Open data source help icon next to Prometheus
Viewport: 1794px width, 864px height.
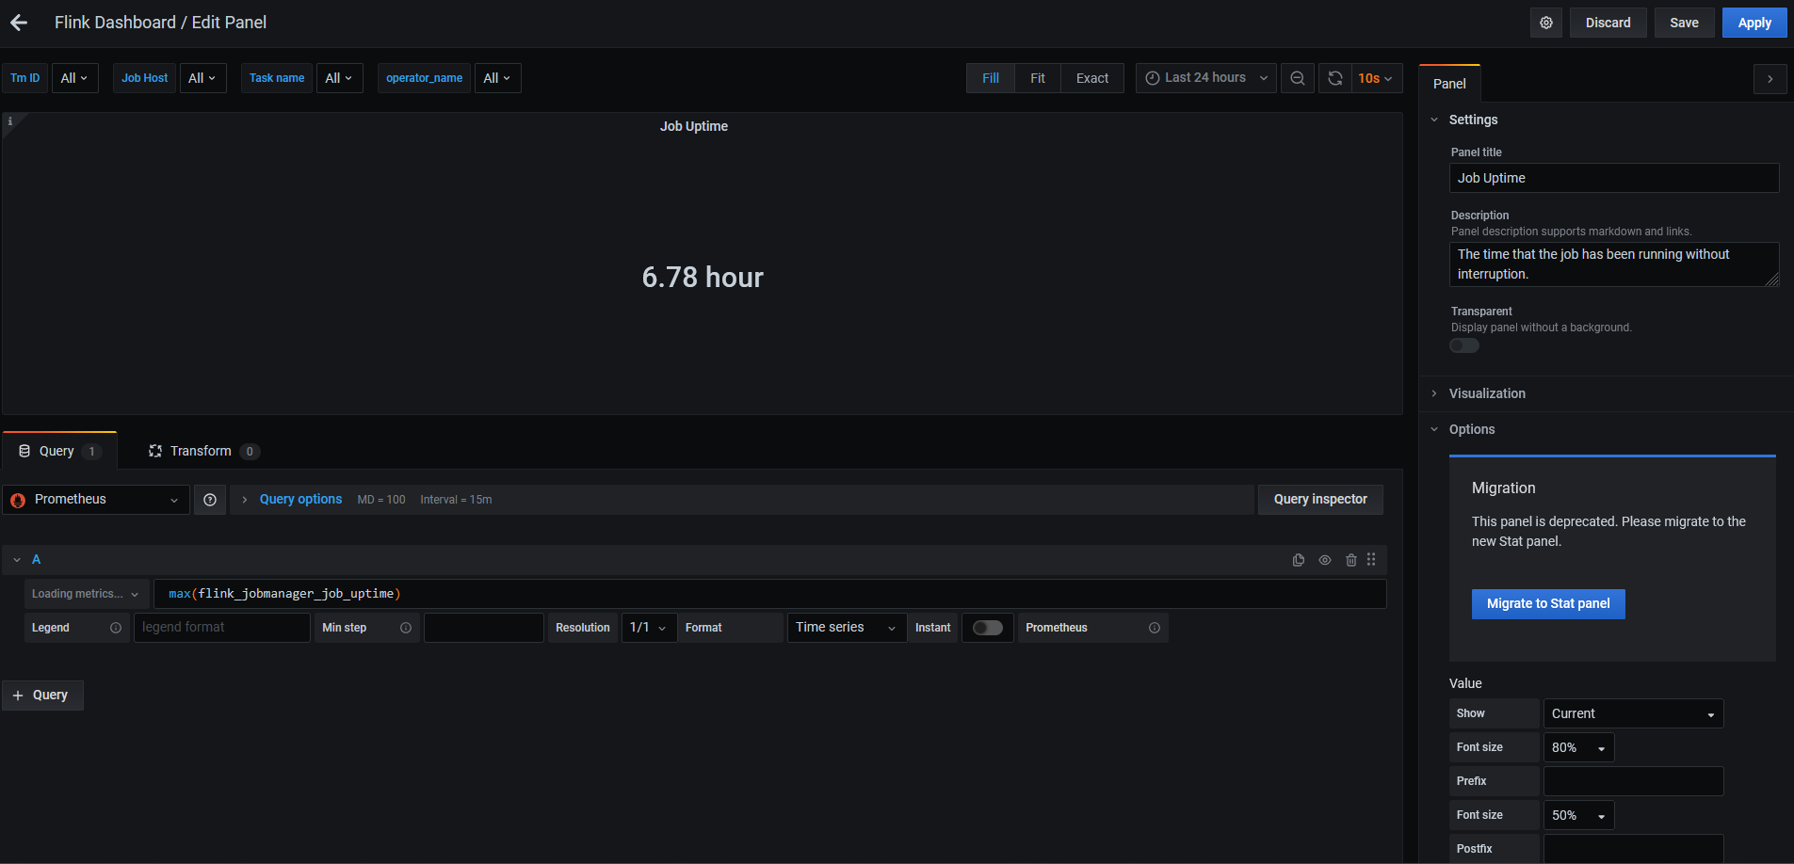(x=210, y=500)
